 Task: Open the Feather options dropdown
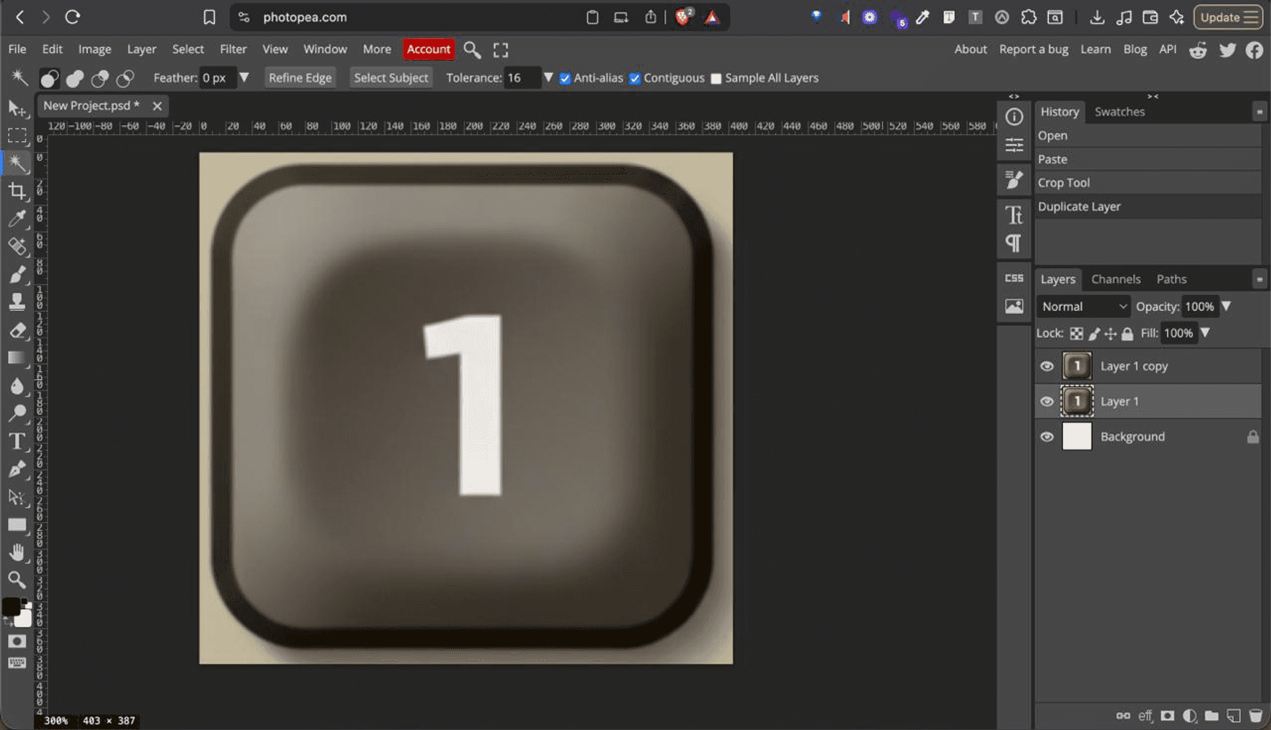[x=244, y=77]
